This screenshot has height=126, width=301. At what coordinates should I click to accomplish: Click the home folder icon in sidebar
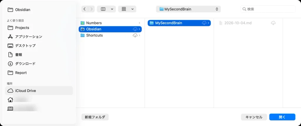coord(10,100)
